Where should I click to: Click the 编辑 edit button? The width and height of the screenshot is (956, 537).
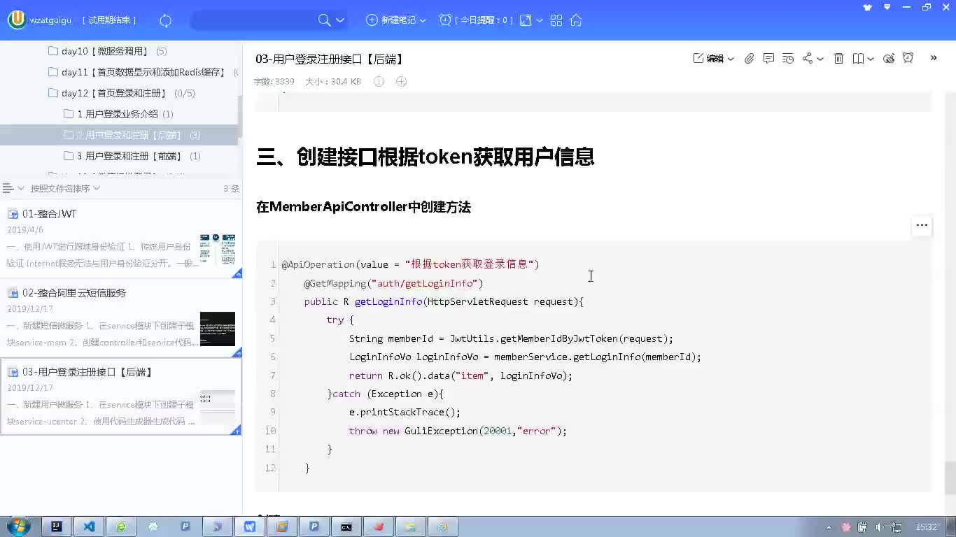pyautogui.click(x=708, y=59)
